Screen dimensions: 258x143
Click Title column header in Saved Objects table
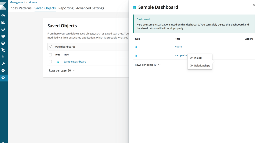pyautogui.click(x=66, y=55)
